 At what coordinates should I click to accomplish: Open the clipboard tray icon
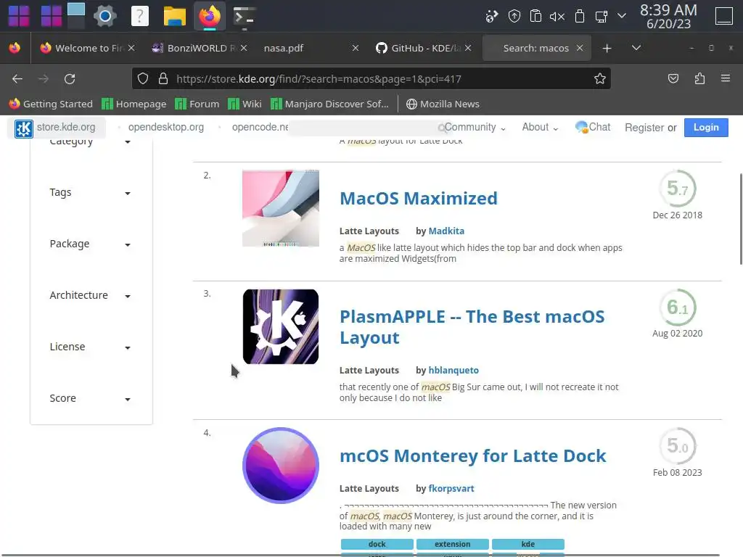coord(535,17)
